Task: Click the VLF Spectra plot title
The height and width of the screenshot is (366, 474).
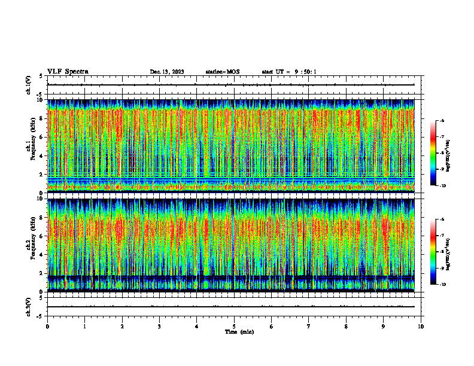Action: 68,72
